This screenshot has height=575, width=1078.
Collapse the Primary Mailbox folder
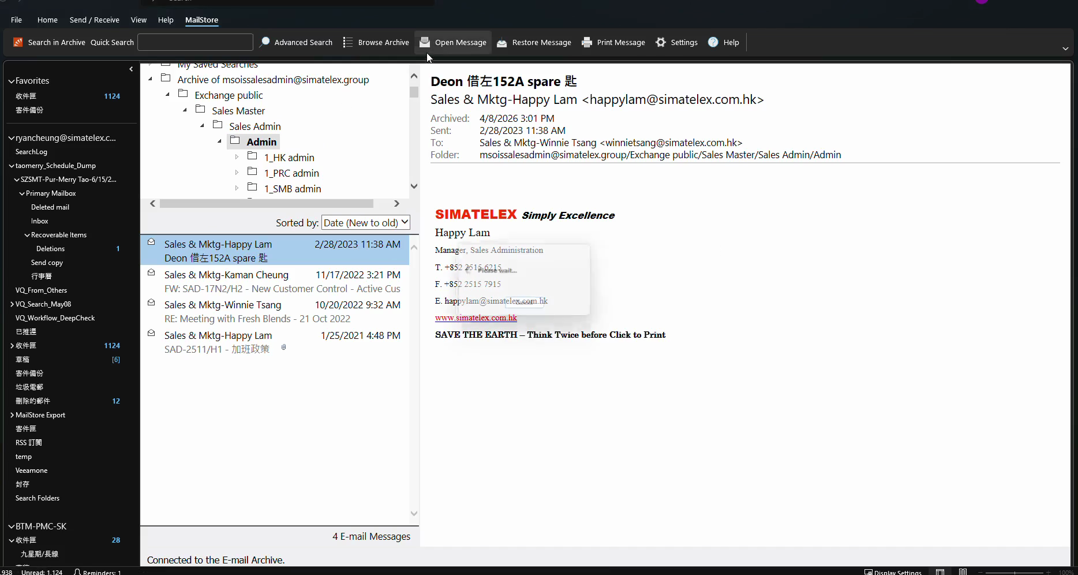[x=22, y=194]
